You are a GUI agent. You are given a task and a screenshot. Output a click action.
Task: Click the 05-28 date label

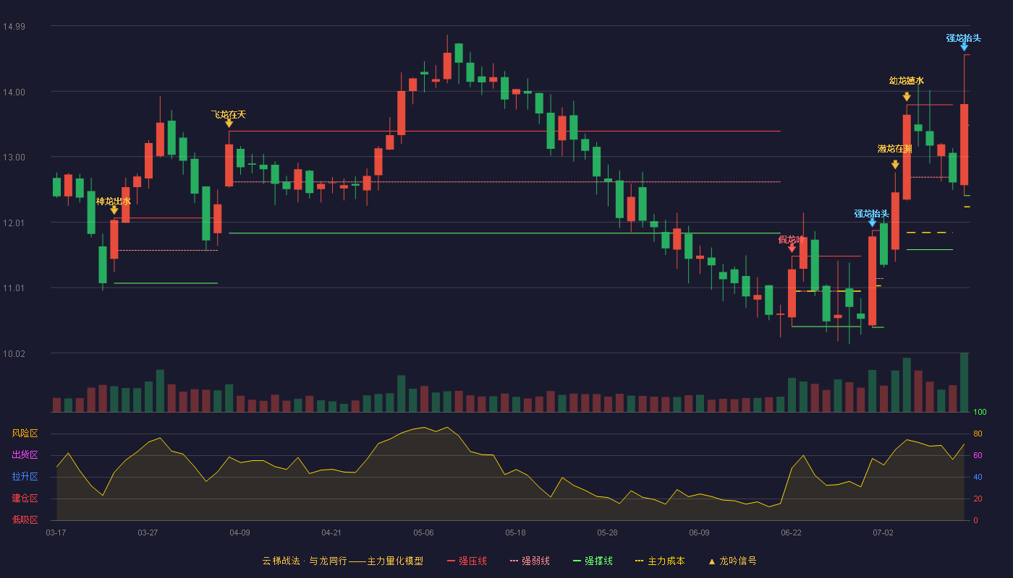point(607,532)
